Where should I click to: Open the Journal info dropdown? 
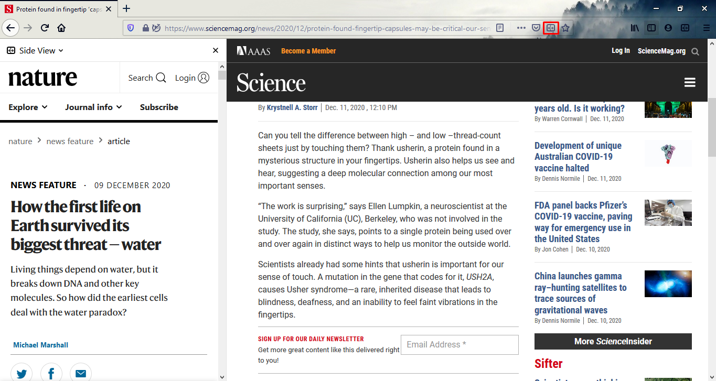point(93,107)
